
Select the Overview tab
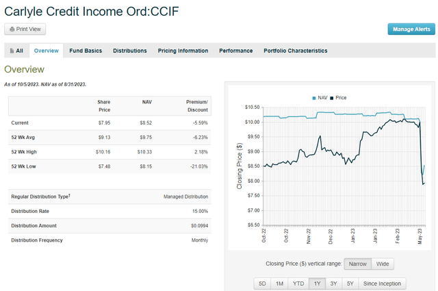(x=47, y=51)
